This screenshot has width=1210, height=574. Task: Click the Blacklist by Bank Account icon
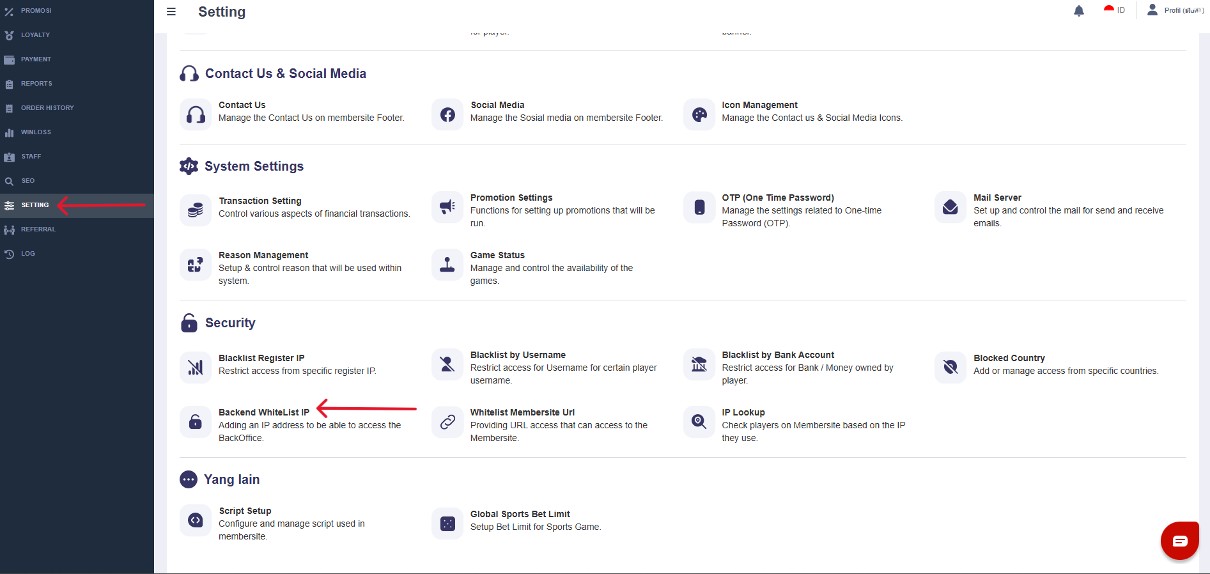click(x=699, y=364)
